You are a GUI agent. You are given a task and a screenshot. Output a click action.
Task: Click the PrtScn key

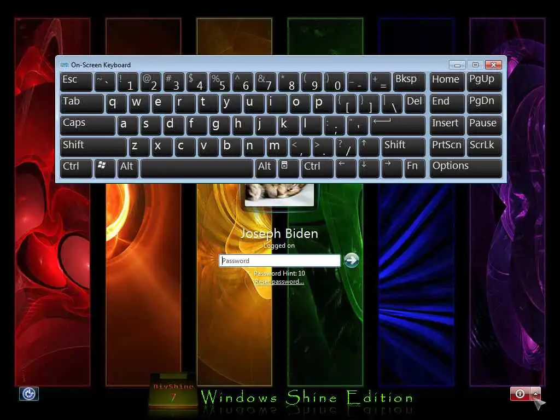click(x=447, y=147)
